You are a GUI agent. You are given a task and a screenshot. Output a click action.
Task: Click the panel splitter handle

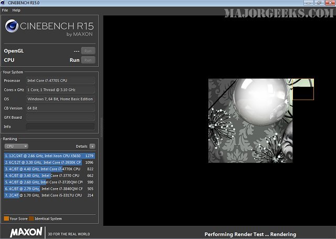tap(101, 127)
